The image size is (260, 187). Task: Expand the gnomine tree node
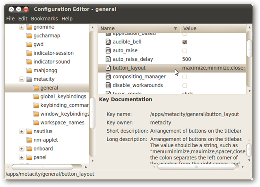tap(22, 27)
